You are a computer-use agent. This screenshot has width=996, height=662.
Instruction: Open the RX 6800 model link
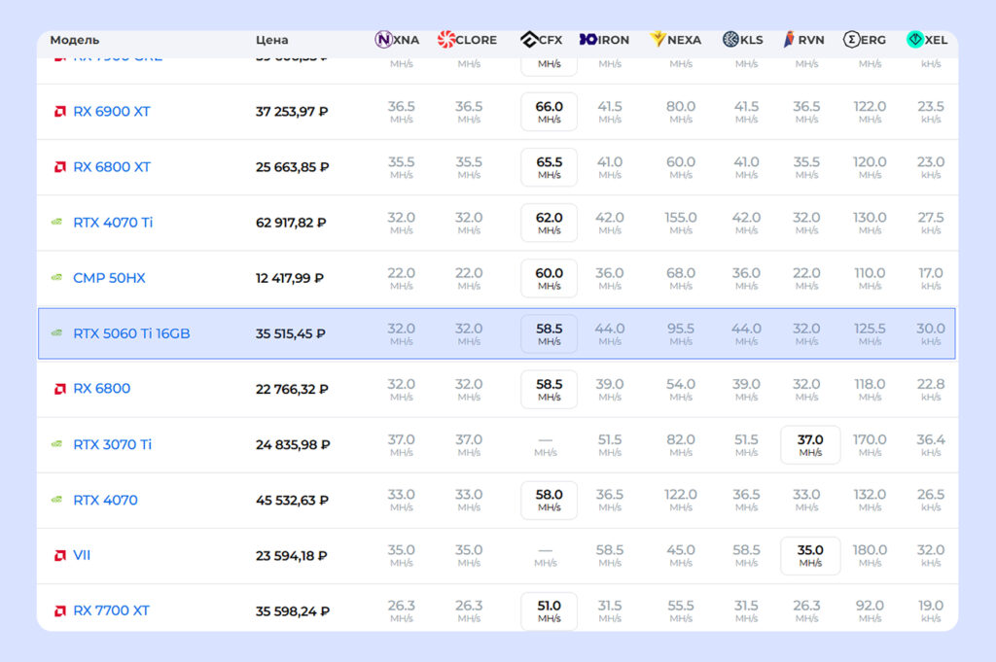pos(101,389)
